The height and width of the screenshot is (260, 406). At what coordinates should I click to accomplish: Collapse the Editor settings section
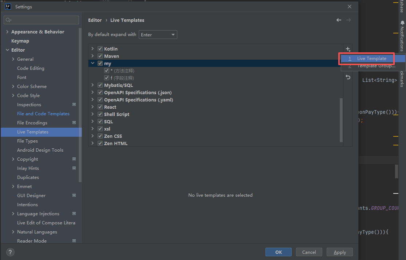click(7, 50)
